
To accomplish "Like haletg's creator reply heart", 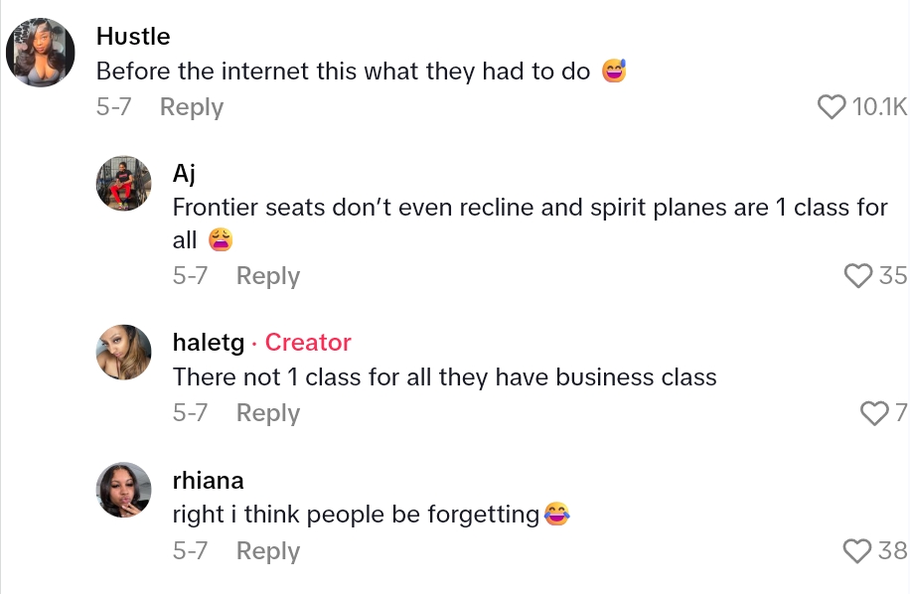I will (x=874, y=413).
